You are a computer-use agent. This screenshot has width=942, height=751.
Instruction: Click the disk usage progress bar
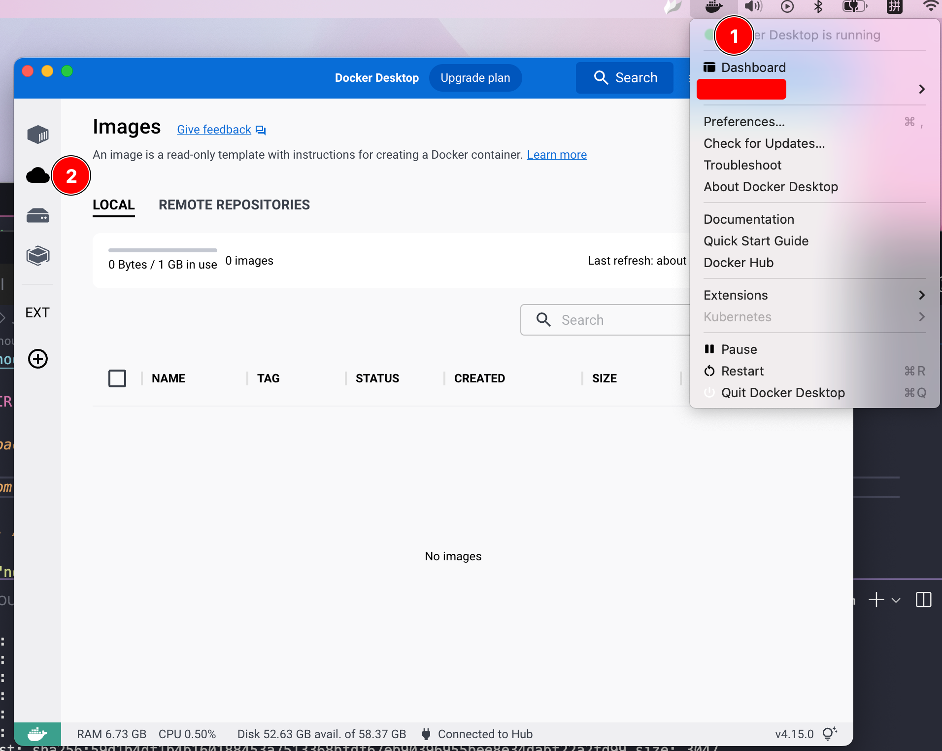coord(163,250)
